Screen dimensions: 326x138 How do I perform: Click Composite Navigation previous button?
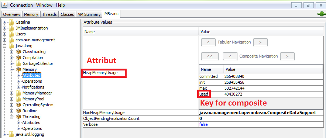coord(230,56)
